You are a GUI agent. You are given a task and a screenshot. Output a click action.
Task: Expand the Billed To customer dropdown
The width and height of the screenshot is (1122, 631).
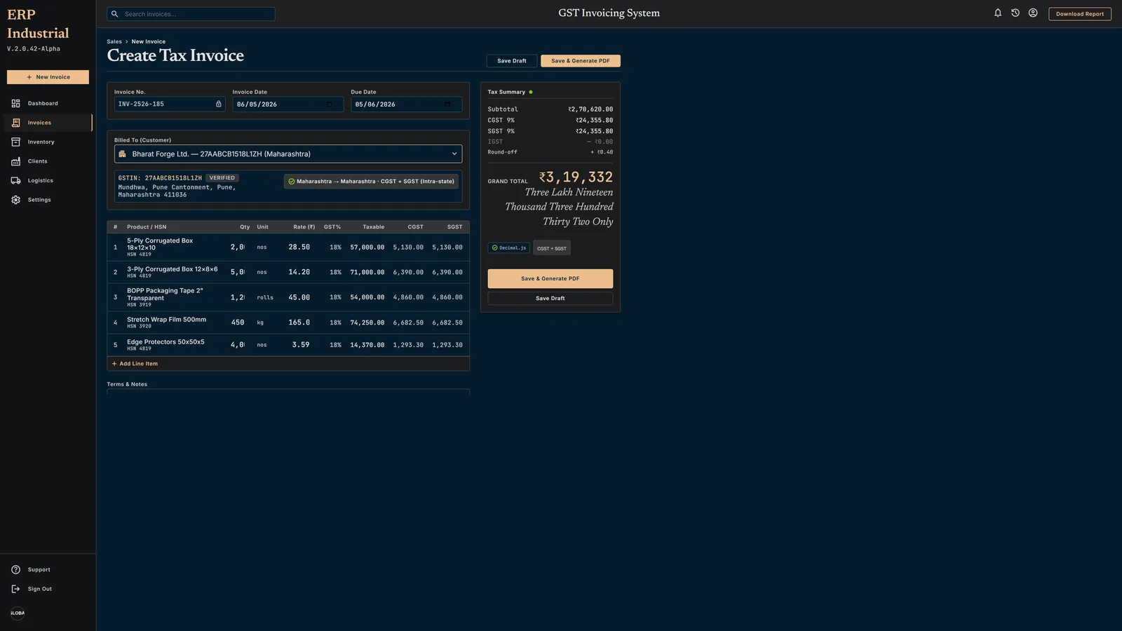pyautogui.click(x=288, y=154)
